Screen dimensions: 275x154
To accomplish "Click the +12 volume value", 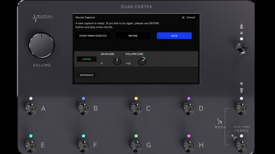I will pos(128,63).
